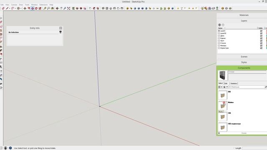Image resolution: width=267 pixels, height=150 pixels.
Task: Click the blue info icon in status bar
Action: 10,148
